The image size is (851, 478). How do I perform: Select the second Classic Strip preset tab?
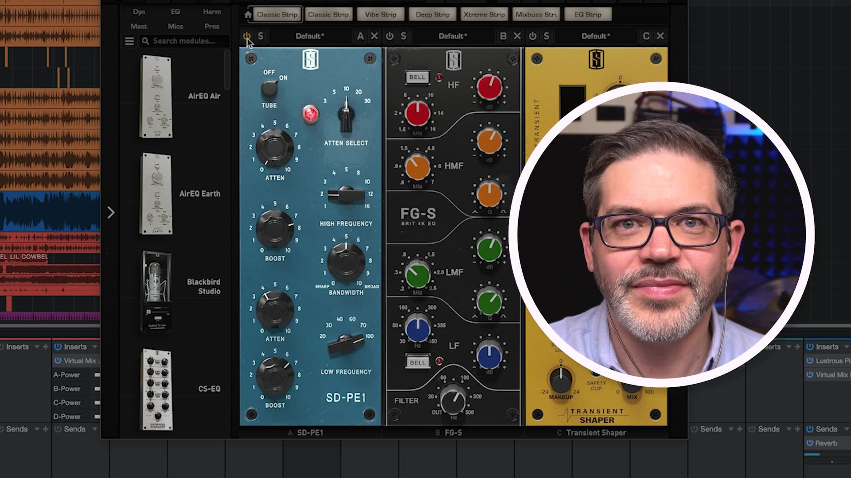(x=329, y=15)
